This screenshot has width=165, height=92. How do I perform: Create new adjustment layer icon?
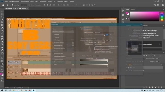pyautogui.click(x=153, y=87)
